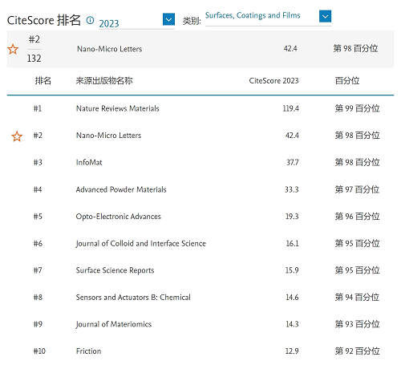The width and height of the screenshot is (401, 365).
Task: Expand the 2023 year dropdown arrow
Action: coord(168,19)
